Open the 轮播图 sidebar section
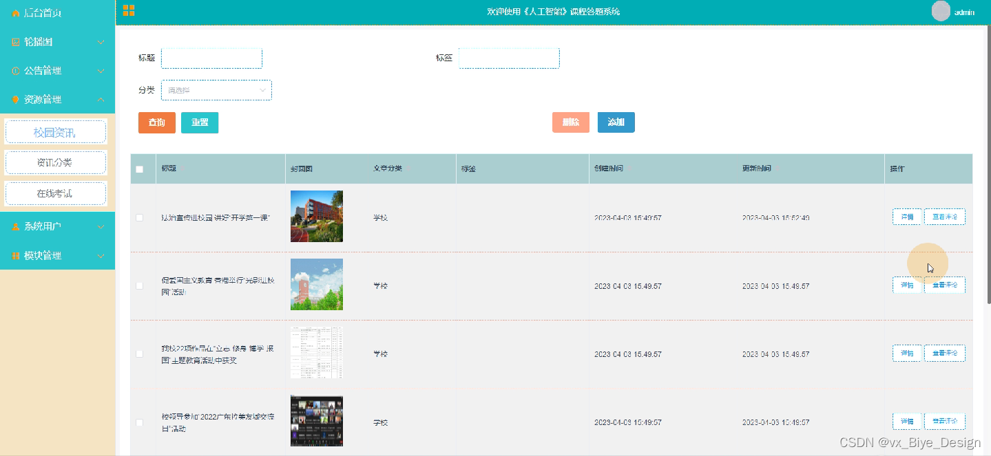This screenshot has height=456, width=991. point(57,42)
